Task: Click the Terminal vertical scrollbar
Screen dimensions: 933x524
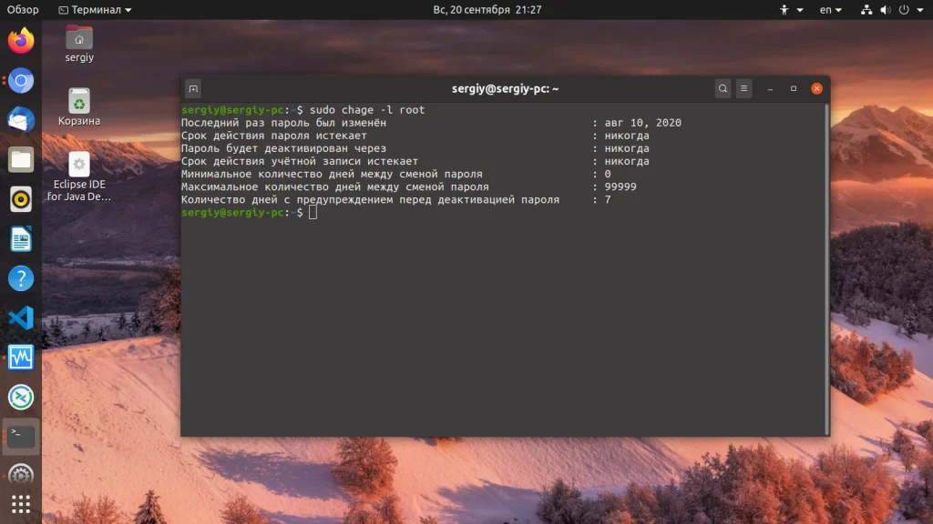Action: 827,269
